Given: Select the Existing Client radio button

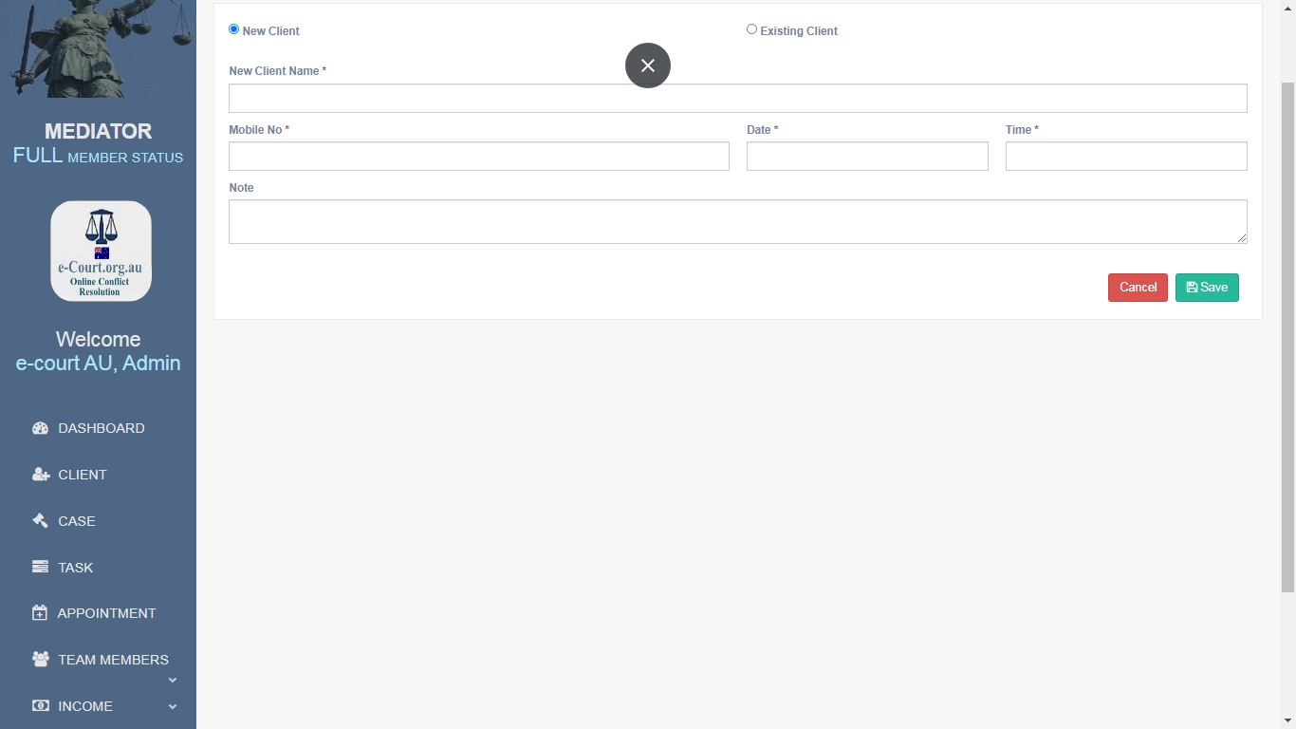Looking at the screenshot, I should [752, 29].
